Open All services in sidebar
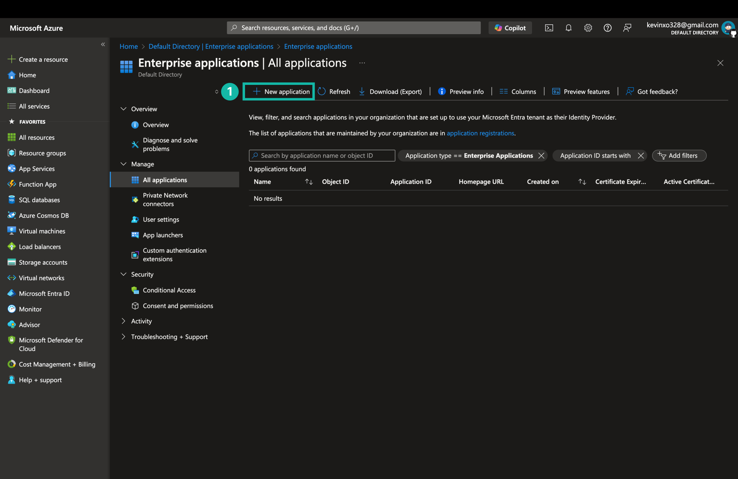 (29, 106)
